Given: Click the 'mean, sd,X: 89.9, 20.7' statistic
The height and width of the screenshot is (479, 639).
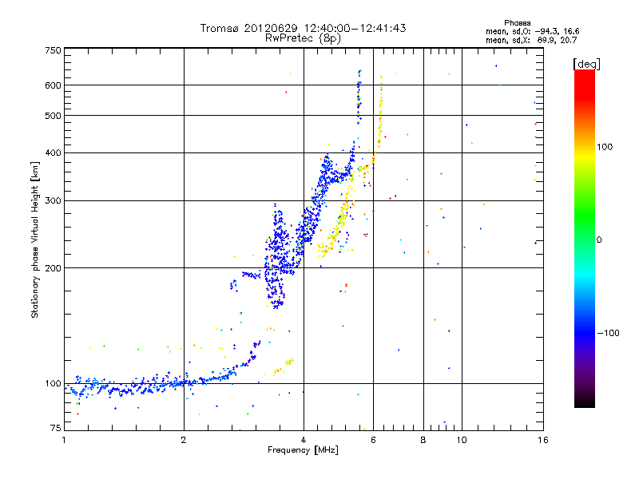Looking at the screenshot, I should point(531,40).
